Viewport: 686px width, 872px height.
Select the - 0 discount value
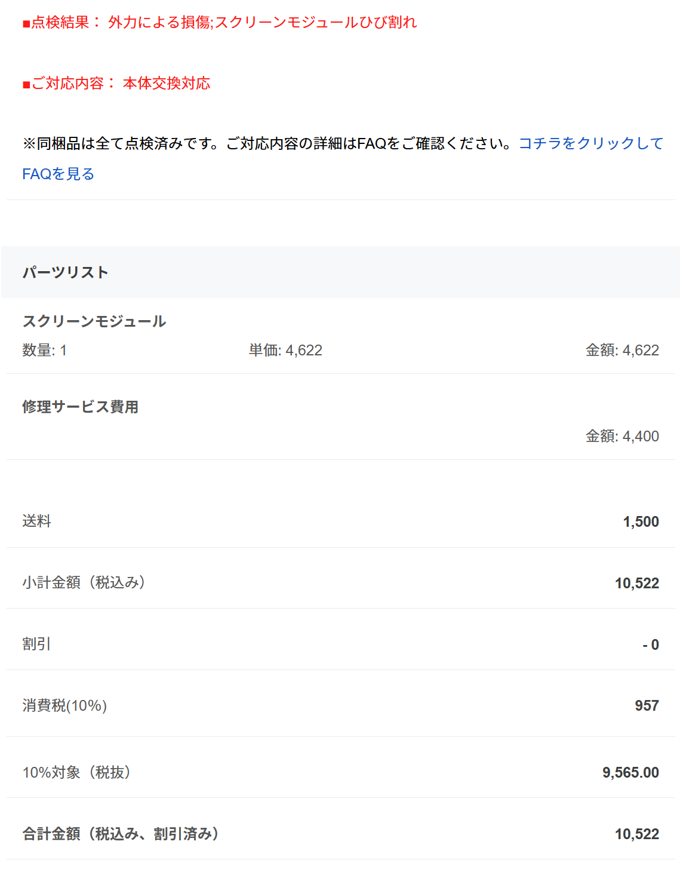(x=651, y=644)
